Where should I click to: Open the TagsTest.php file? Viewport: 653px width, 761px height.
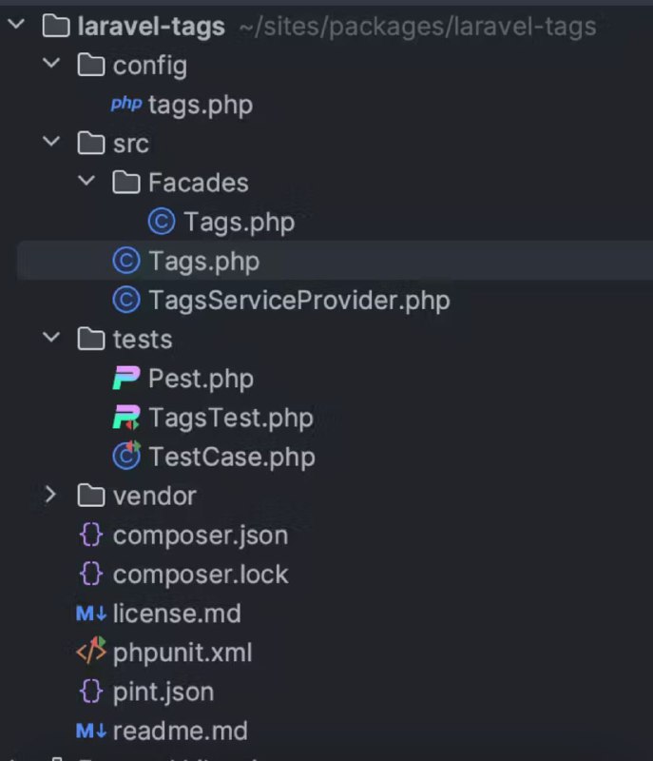point(231,418)
